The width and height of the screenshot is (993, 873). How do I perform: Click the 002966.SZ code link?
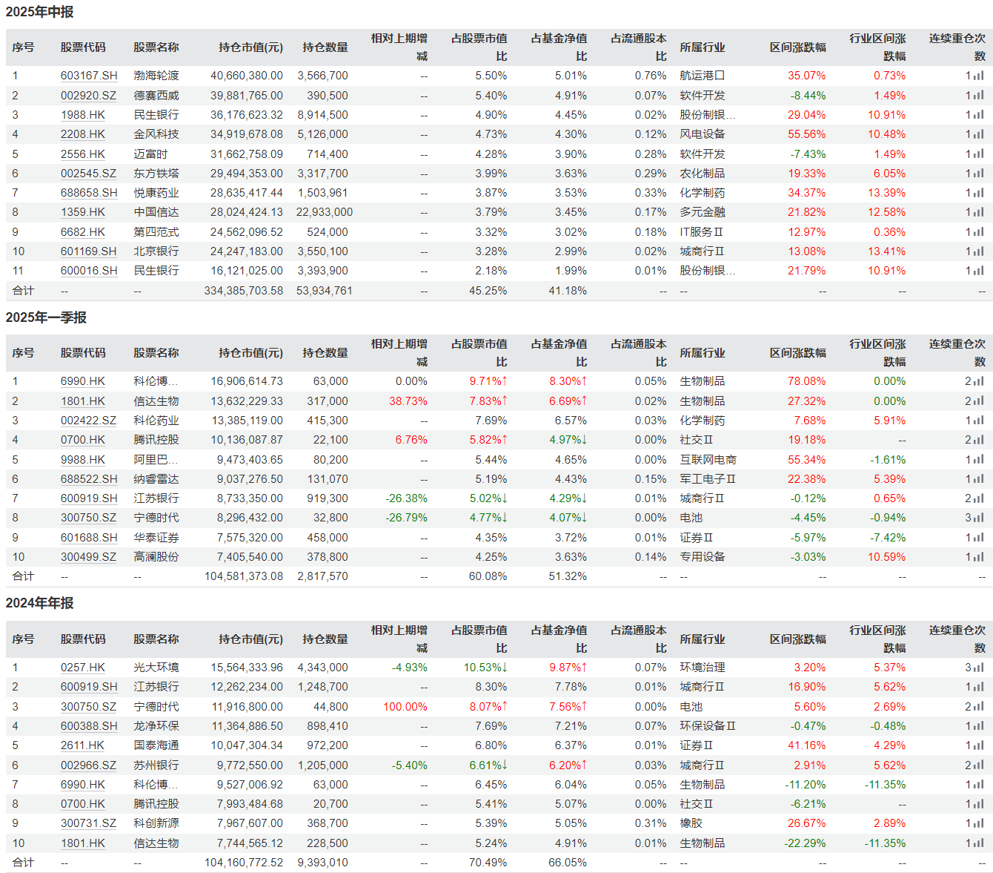point(88,765)
